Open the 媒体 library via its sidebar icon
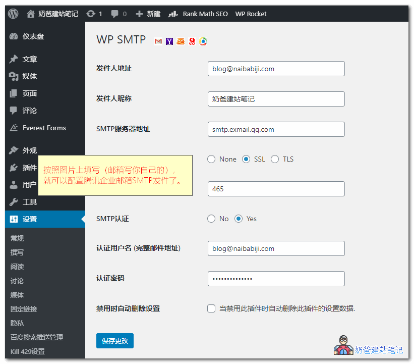This screenshot has width=414, height=364. click(15, 76)
